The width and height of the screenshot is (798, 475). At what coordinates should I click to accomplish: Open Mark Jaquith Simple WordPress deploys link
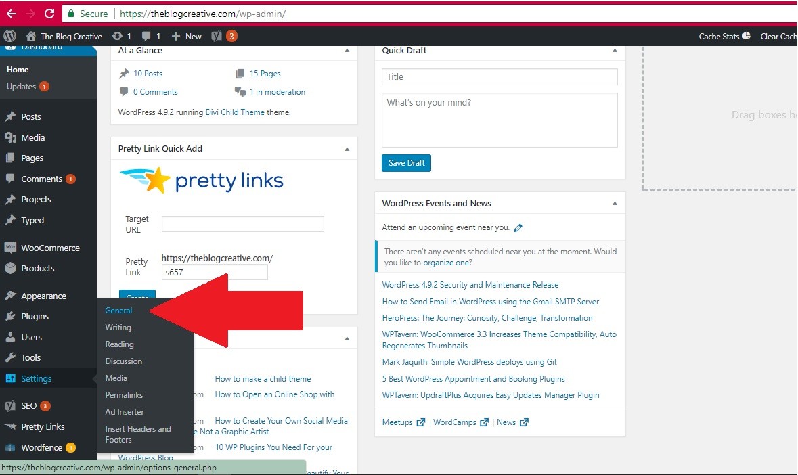pyautogui.click(x=469, y=362)
